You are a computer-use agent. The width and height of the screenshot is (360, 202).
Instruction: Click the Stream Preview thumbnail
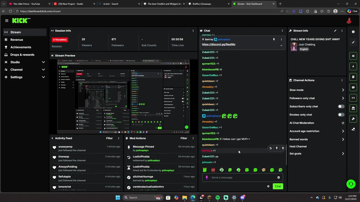coord(123,96)
